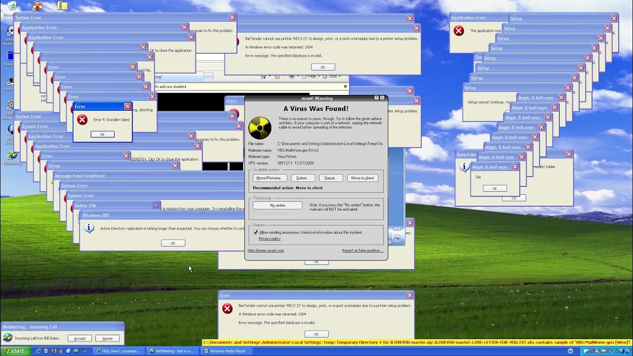The height and width of the screenshot is (356, 633).
Task: Click the 'Die' text in Magic 8-ball
Action: (478, 177)
